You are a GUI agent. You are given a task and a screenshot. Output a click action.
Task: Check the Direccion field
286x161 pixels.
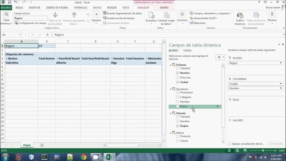(x=177, y=77)
